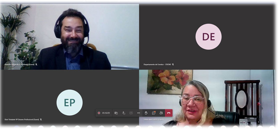
Task: Click the TANIA MACHADO (Guest) name label
Action: click(x=154, y=120)
